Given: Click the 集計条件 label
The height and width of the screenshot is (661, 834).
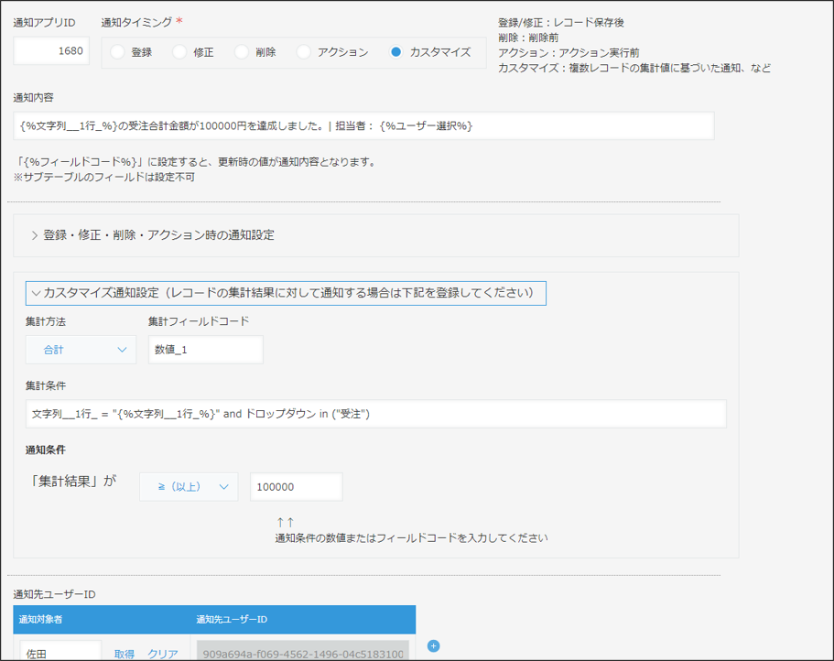Looking at the screenshot, I should pyautogui.click(x=46, y=385).
